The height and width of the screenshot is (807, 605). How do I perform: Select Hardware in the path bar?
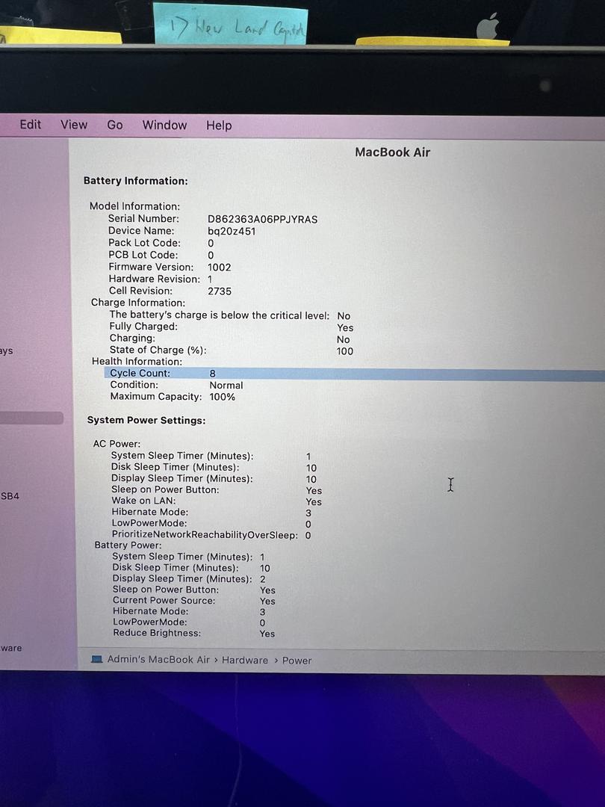[245, 660]
